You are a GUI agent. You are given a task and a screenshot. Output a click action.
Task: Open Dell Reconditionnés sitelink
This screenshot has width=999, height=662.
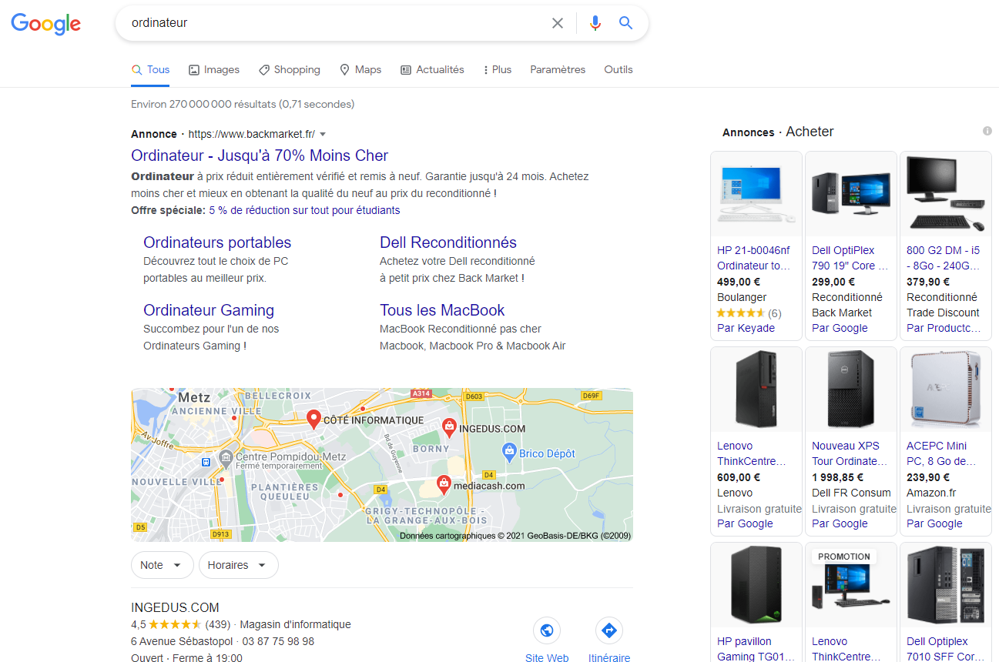point(448,242)
